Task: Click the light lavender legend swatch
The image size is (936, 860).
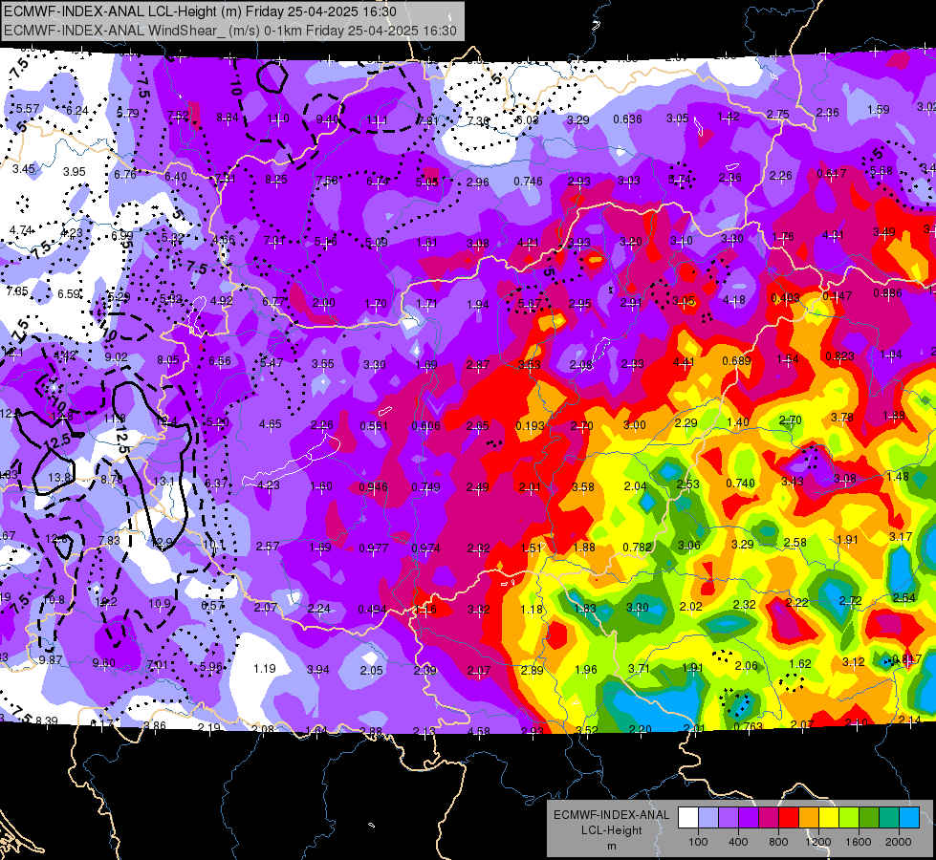Action: click(x=708, y=818)
